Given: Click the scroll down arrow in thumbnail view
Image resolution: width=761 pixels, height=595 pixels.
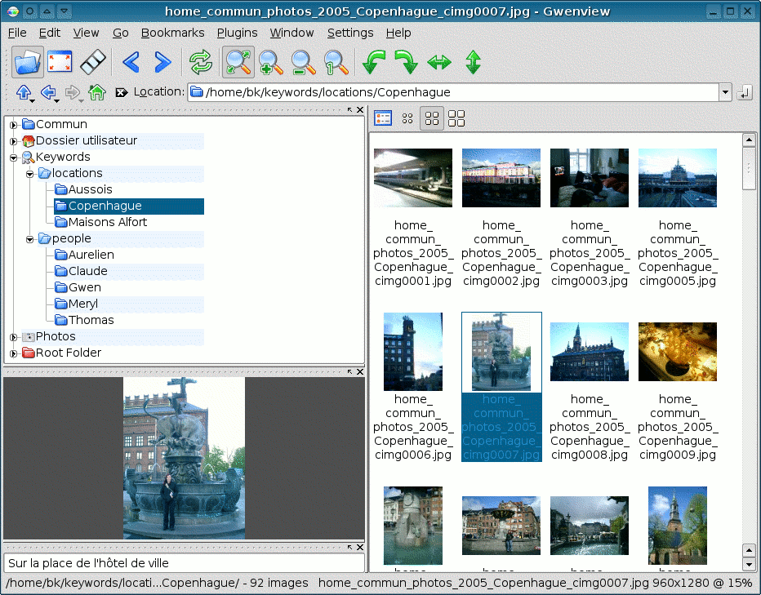Looking at the screenshot, I should (749, 565).
